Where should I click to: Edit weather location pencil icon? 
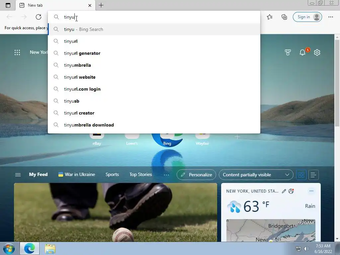[284, 191]
